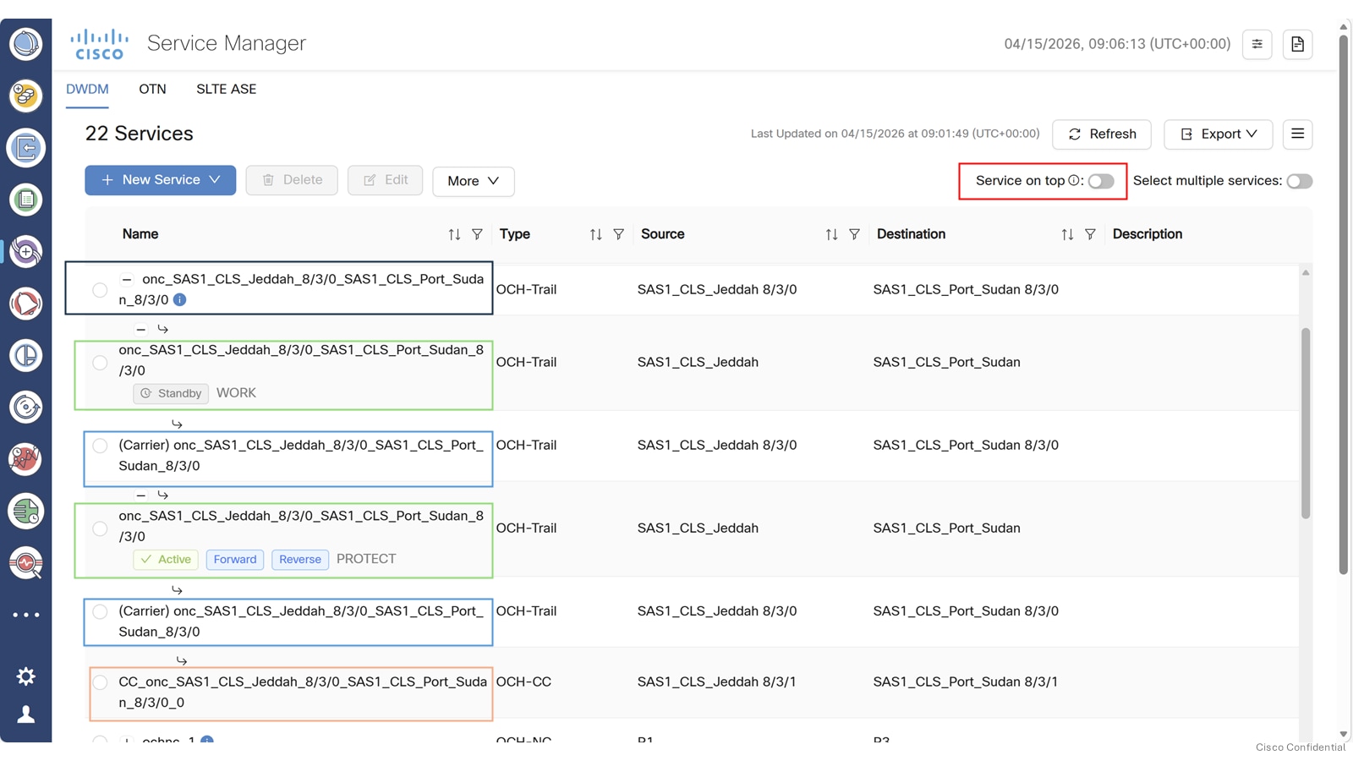Click the user profile icon in the sidebar
The height and width of the screenshot is (761, 1353).
coord(25,713)
